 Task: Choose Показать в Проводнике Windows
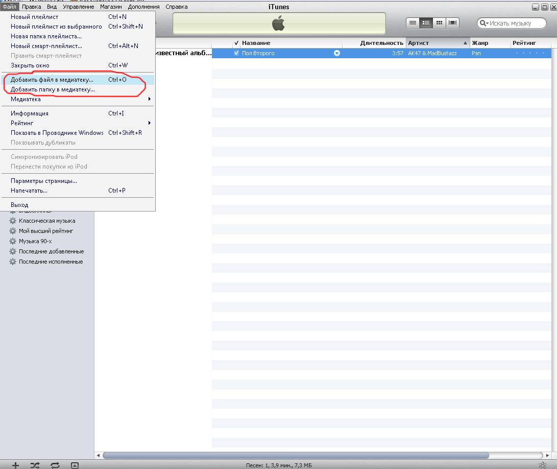point(78,133)
